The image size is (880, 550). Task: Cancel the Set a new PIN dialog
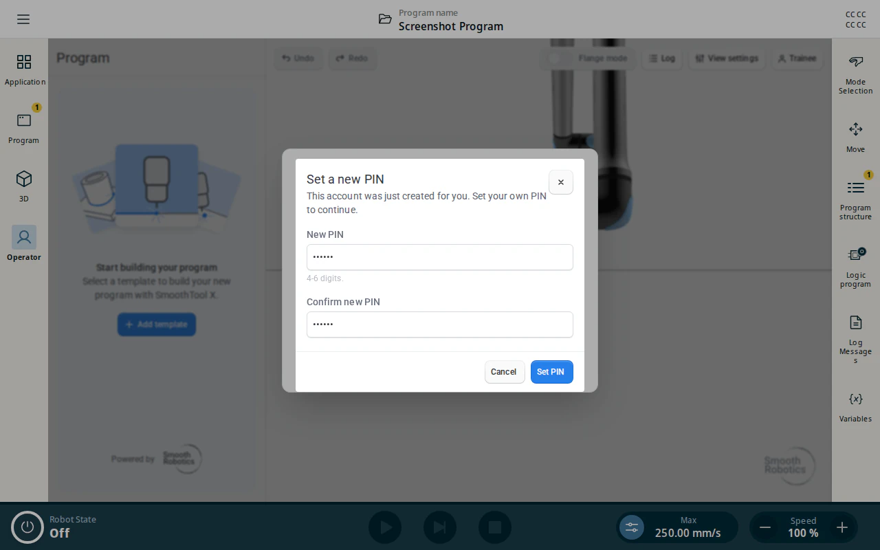tap(505, 372)
